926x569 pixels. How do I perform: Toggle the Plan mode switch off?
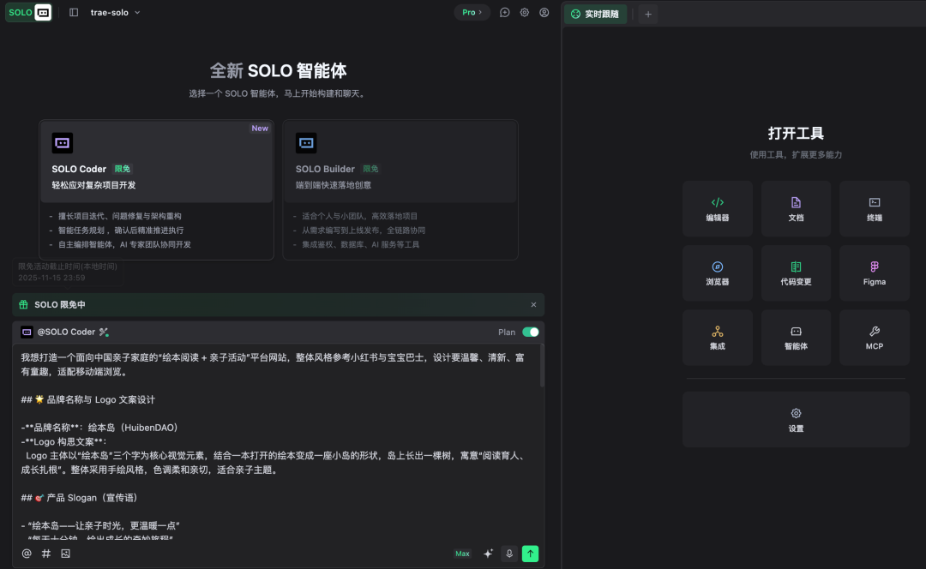tap(531, 332)
